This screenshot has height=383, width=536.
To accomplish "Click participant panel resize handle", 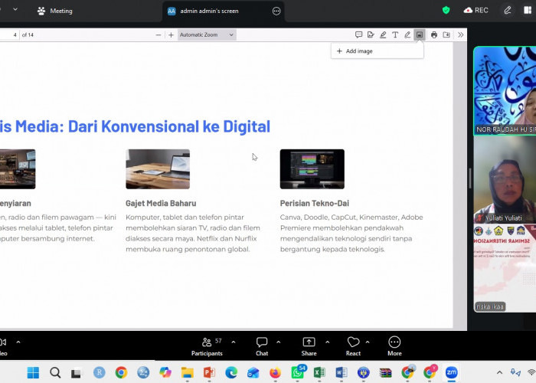I will coord(470,178).
